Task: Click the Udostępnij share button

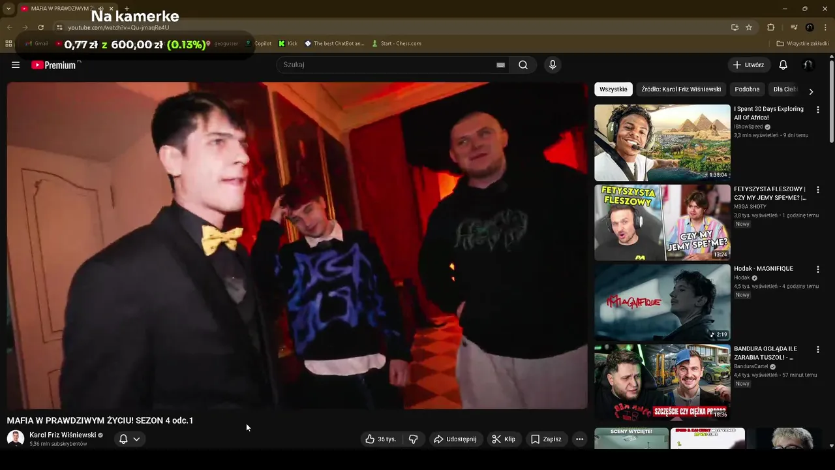Action: coord(455,439)
